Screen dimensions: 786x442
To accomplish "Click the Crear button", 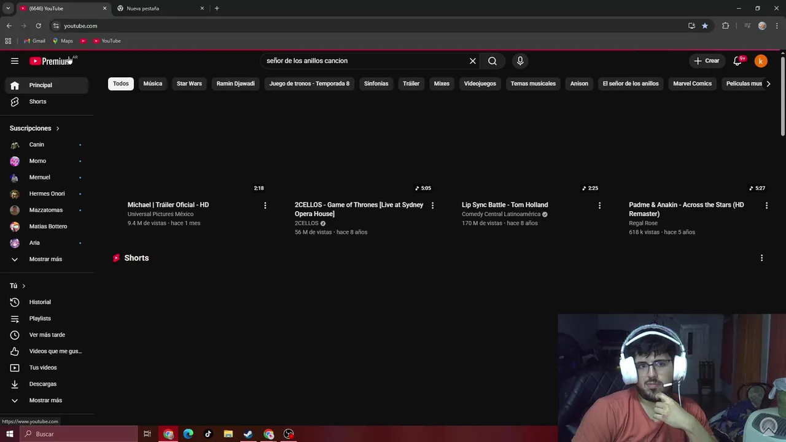I will pos(707,61).
